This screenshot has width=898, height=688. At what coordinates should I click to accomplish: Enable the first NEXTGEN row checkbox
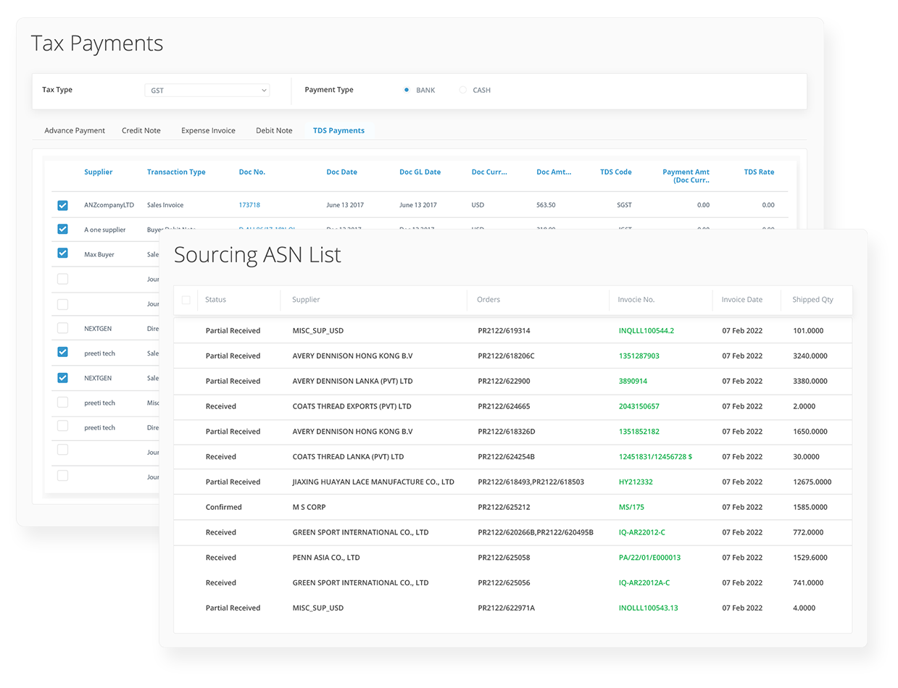62,327
